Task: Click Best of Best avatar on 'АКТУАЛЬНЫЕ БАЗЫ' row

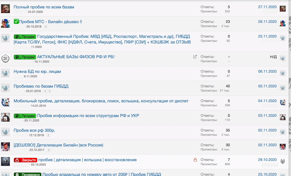Action: coord(5,58)
